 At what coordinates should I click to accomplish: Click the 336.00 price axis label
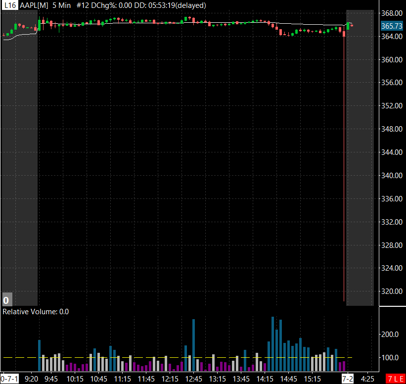[x=392, y=199]
